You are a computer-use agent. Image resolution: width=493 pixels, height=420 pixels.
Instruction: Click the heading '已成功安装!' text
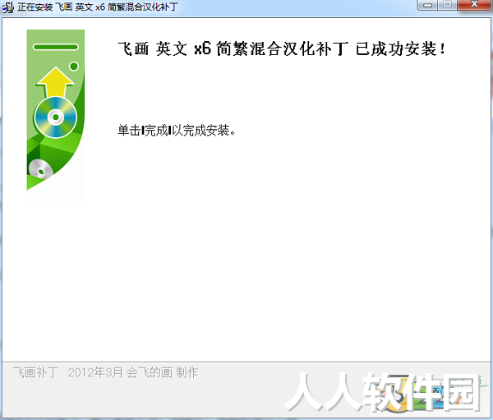(400, 49)
